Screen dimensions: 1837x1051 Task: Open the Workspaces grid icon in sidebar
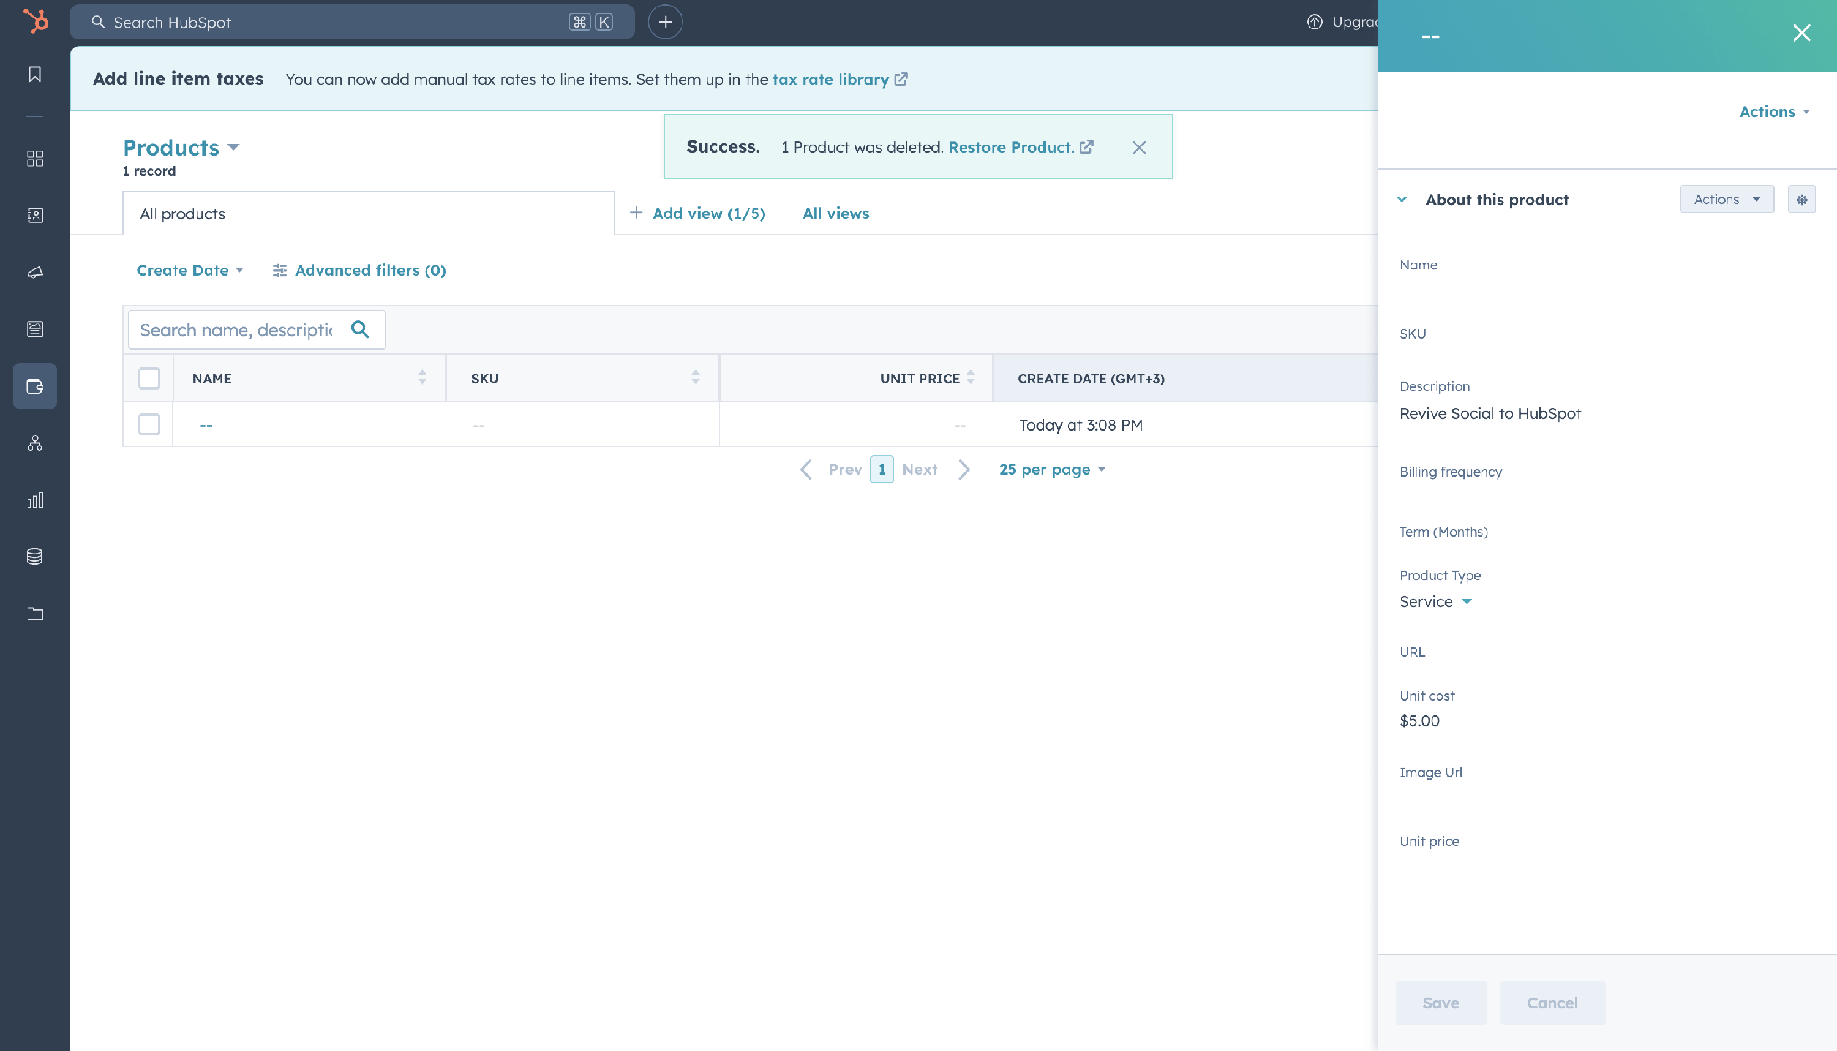click(x=35, y=158)
